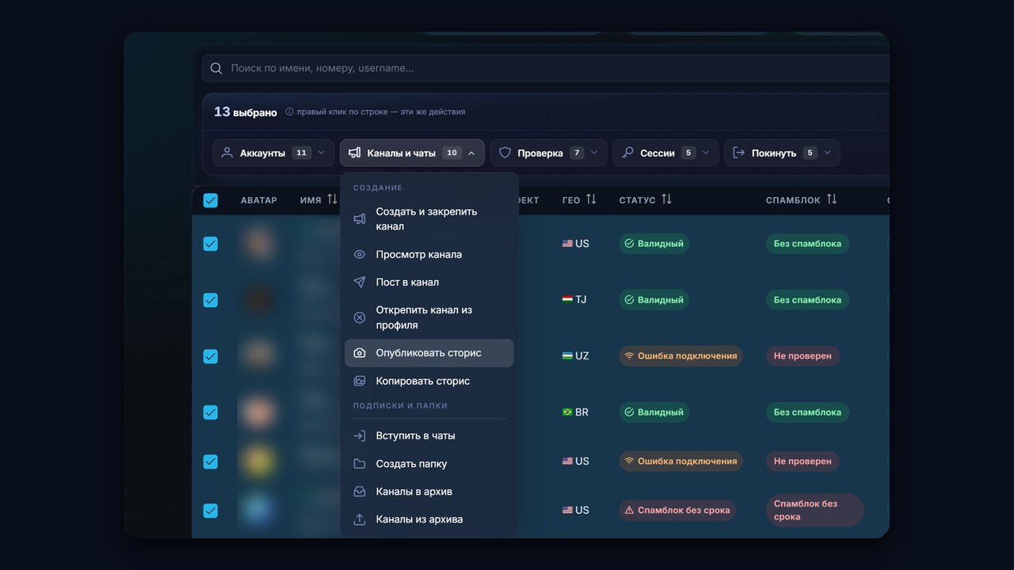Open the Сессии dropdown
Screen dimensions: 1014x570
tap(665, 153)
